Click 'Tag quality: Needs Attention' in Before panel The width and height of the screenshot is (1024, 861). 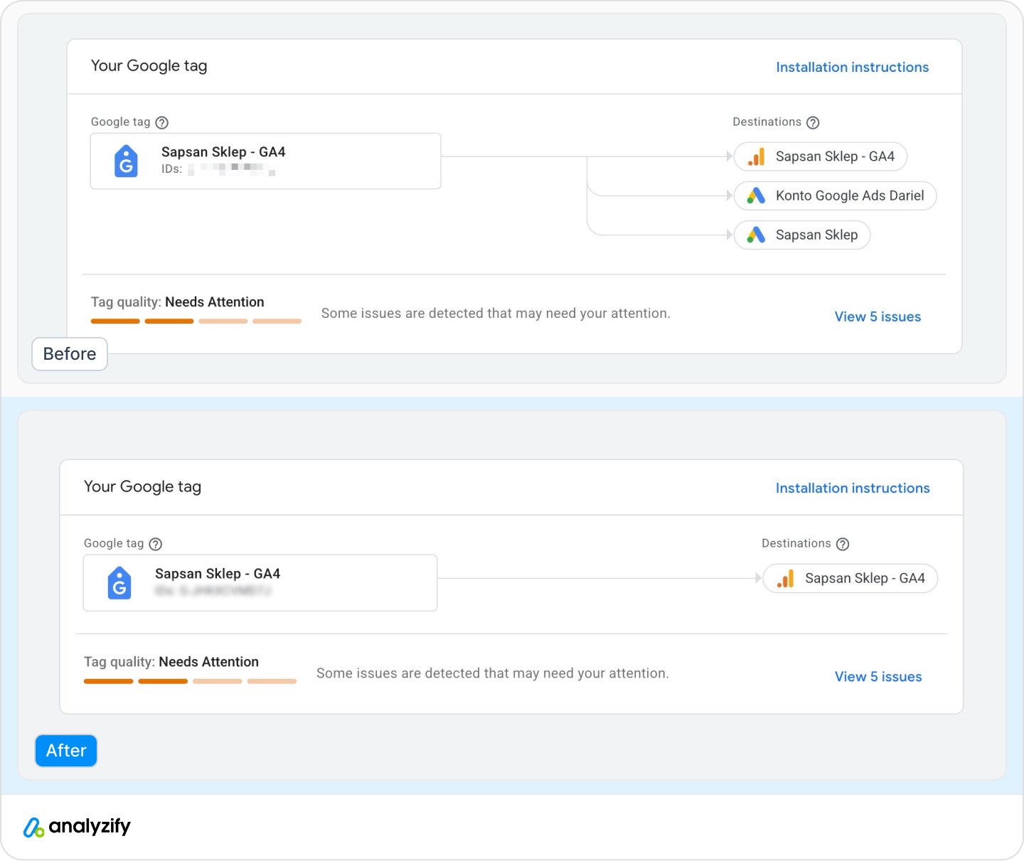tap(178, 302)
